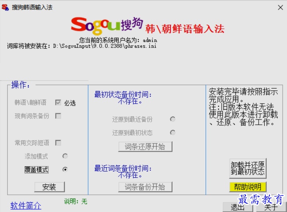Screen dimensions: 287x212
Task: Choose the 还原到最近备份 radio option
Action: (173, 119)
